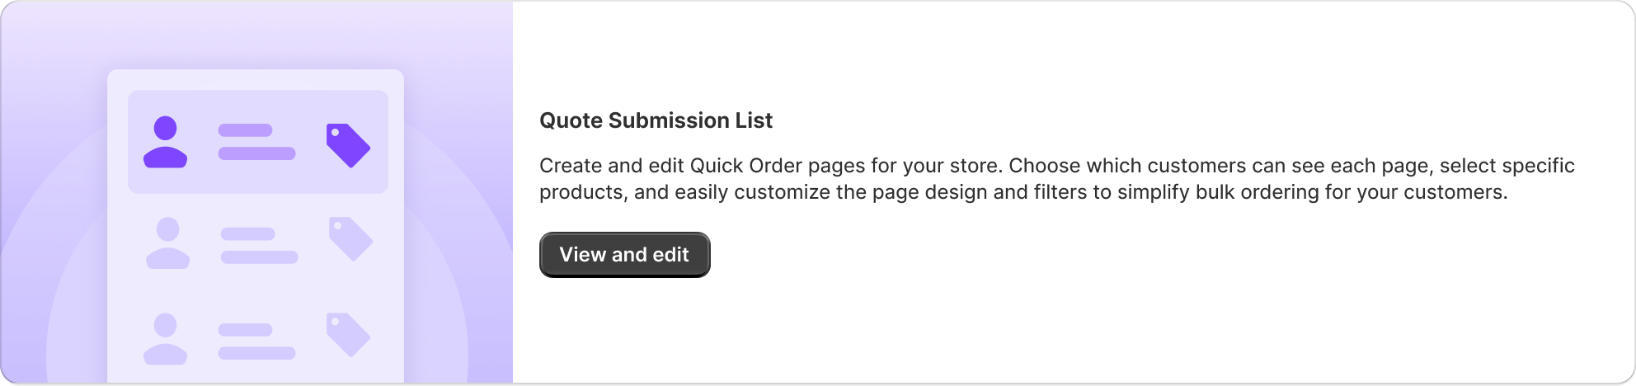
Task: Click the faded person icon in the middle row
Action: pyautogui.click(x=168, y=243)
